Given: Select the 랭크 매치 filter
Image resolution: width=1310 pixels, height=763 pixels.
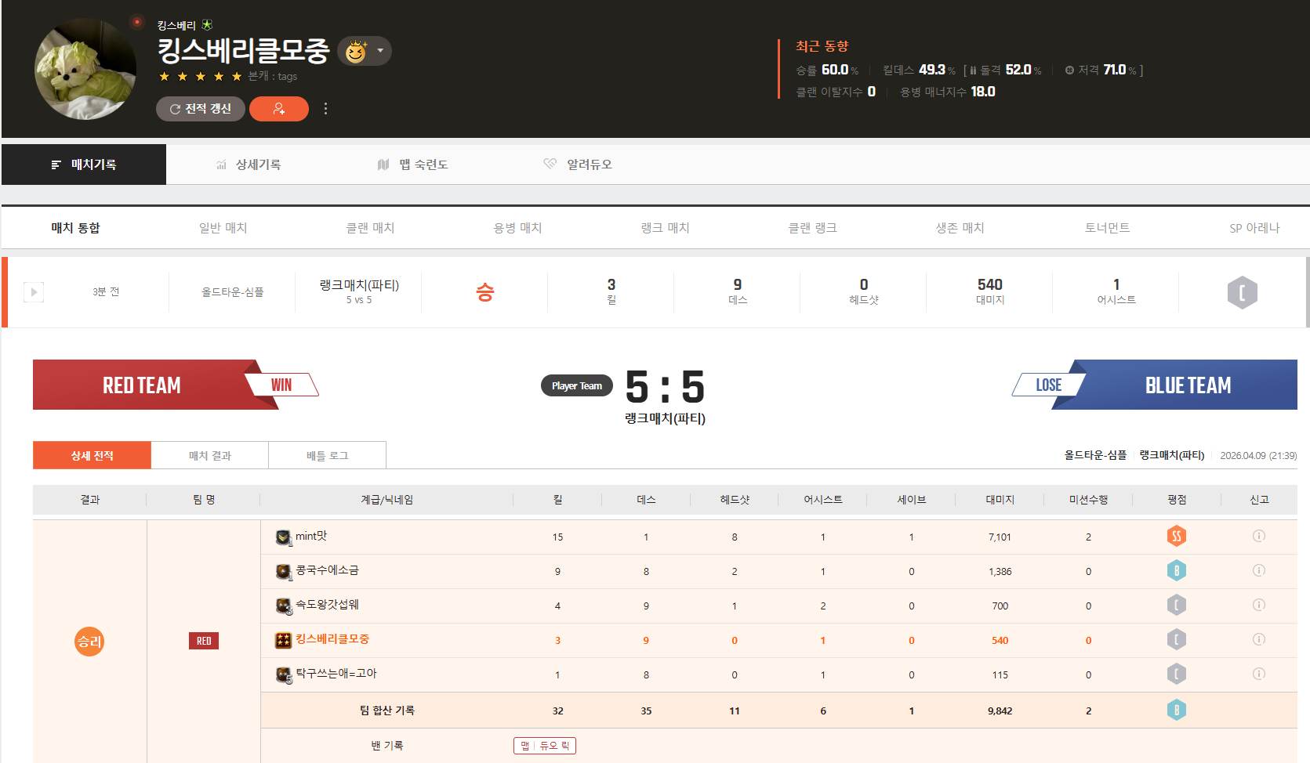Looking at the screenshot, I should [x=665, y=228].
